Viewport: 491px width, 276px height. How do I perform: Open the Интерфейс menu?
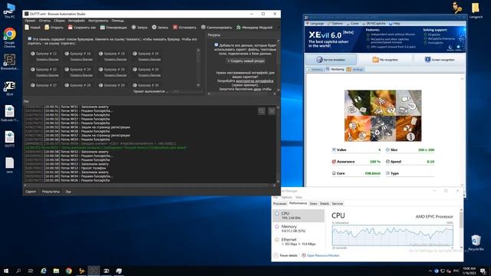click(77, 21)
